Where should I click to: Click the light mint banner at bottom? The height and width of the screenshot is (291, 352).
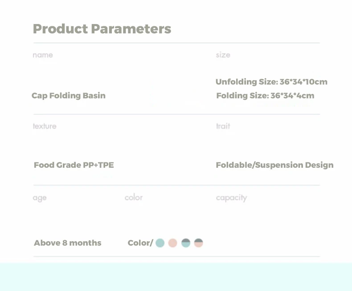click(176, 277)
